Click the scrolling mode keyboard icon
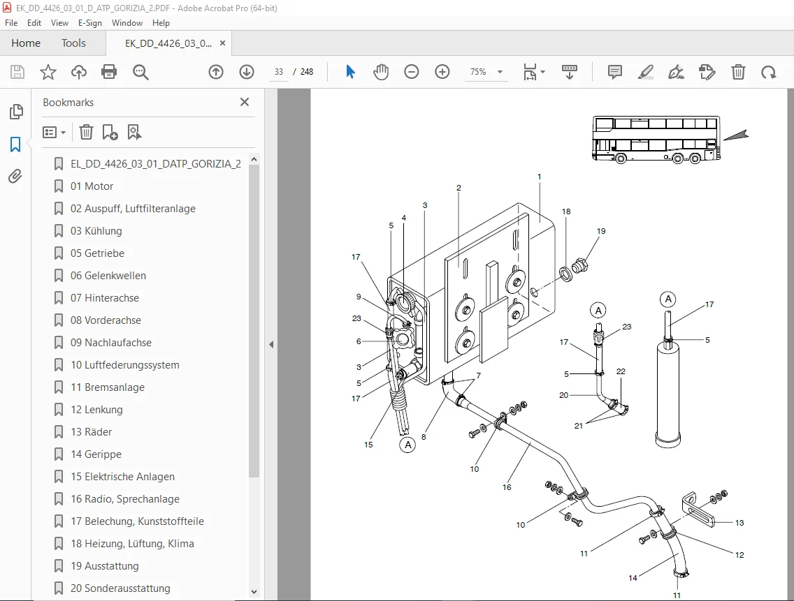 (569, 72)
